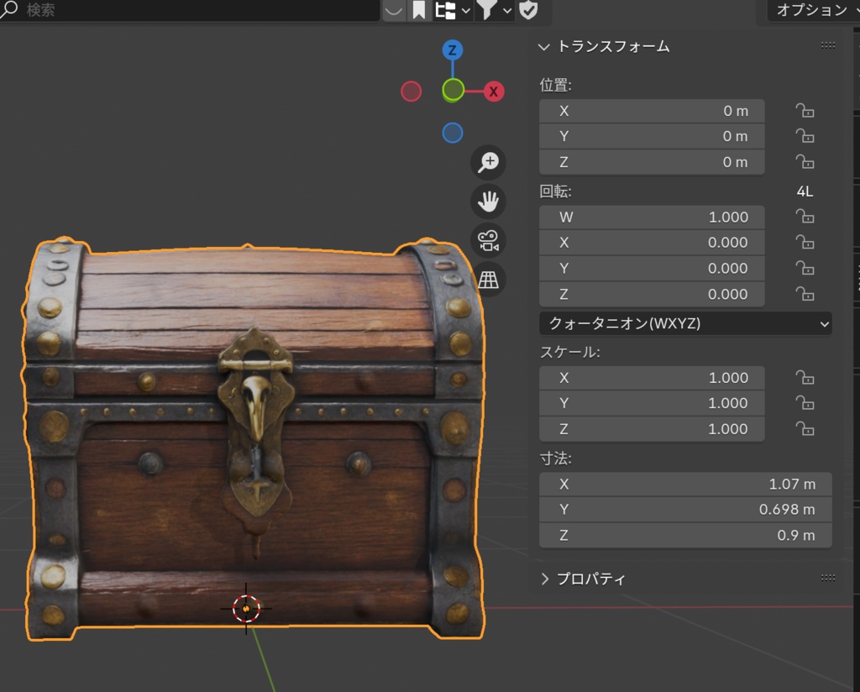Click the blue Z axis on the navigation gizmo
The height and width of the screenshot is (692, 860).
pyautogui.click(x=452, y=50)
